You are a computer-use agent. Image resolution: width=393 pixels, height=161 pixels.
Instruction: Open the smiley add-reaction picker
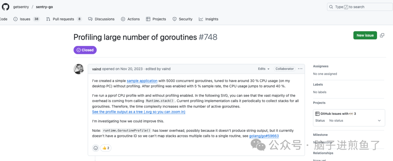(x=95, y=148)
